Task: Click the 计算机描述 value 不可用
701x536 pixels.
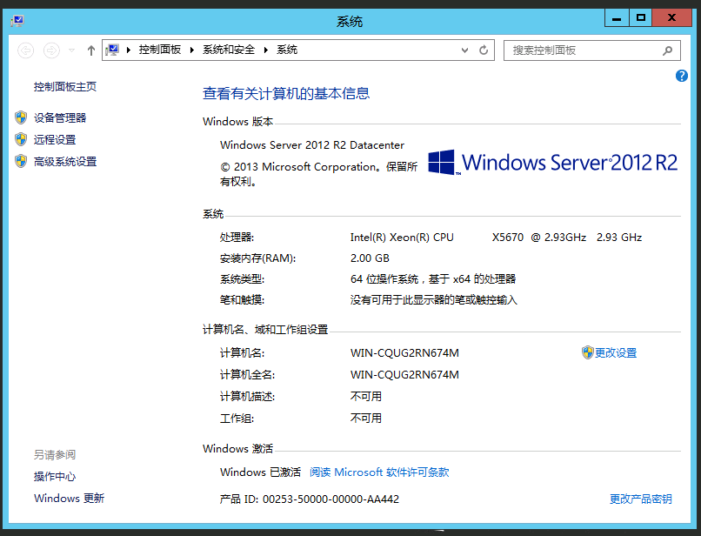Action: pyautogui.click(x=365, y=397)
